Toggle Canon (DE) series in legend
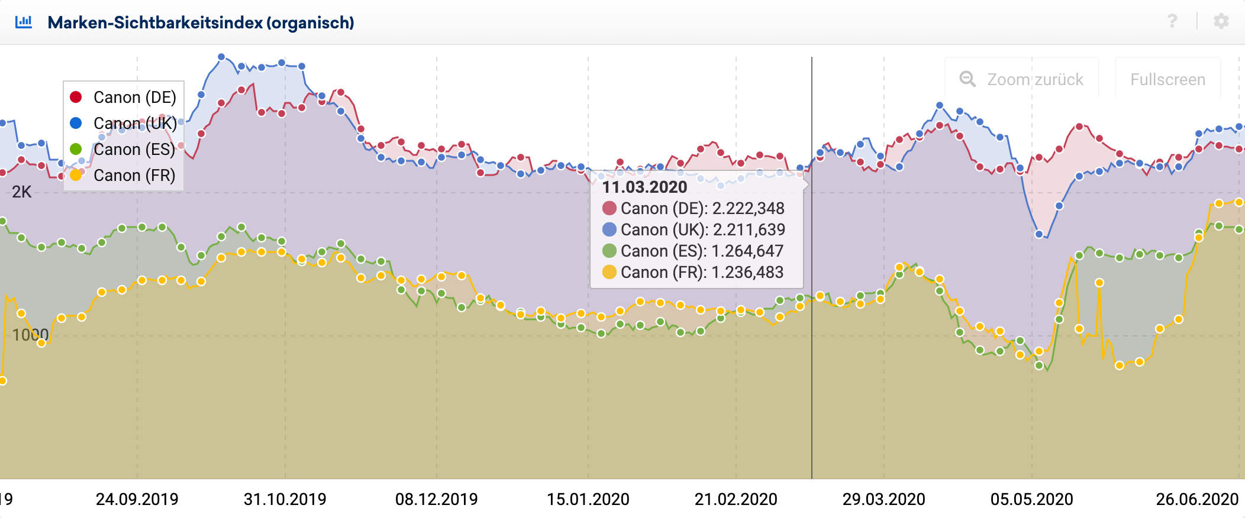This screenshot has width=1245, height=518. point(134,97)
